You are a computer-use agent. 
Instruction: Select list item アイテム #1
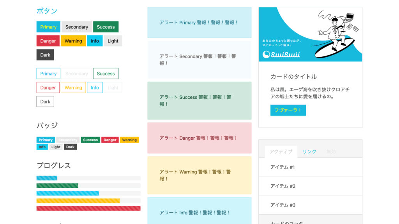[x=310, y=167]
